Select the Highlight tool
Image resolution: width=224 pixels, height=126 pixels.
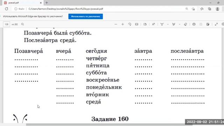(x=174, y=24)
